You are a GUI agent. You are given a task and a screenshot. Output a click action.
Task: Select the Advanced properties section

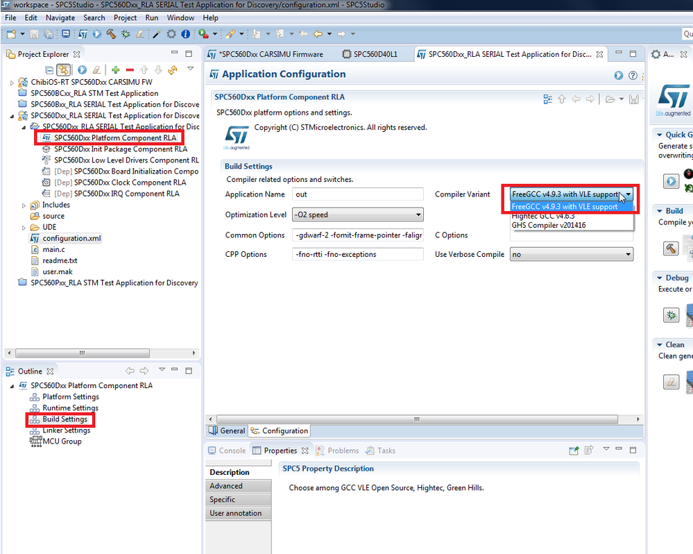click(x=238, y=486)
